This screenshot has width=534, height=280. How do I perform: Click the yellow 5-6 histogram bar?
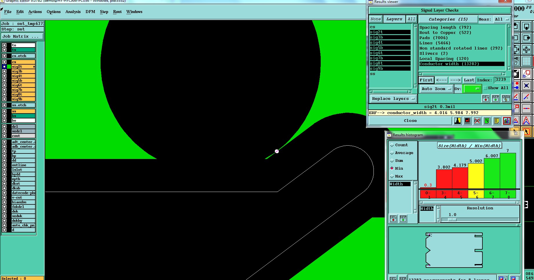[476, 176]
